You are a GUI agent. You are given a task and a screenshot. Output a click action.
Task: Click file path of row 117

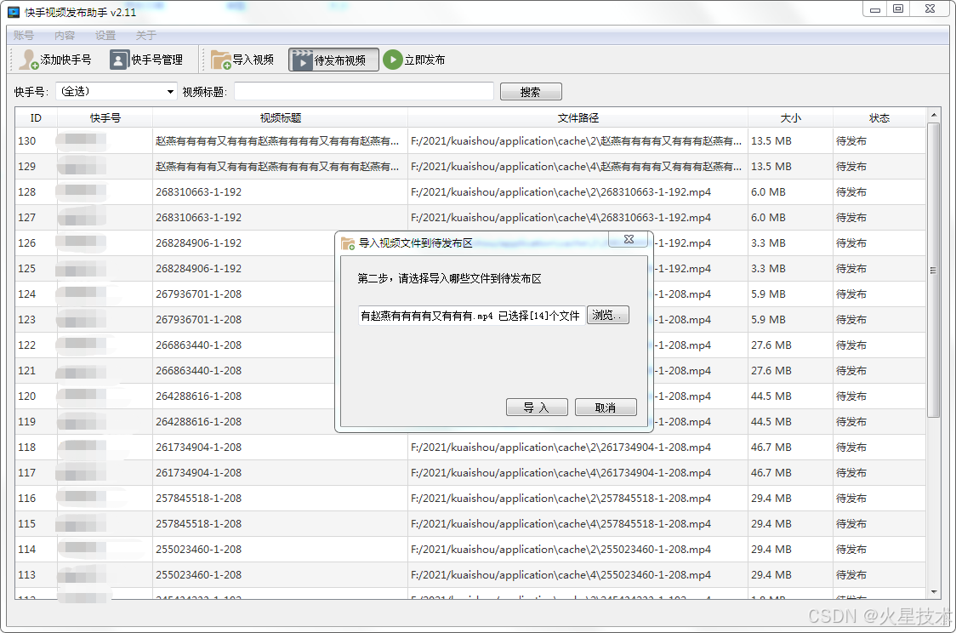[x=561, y=473]
